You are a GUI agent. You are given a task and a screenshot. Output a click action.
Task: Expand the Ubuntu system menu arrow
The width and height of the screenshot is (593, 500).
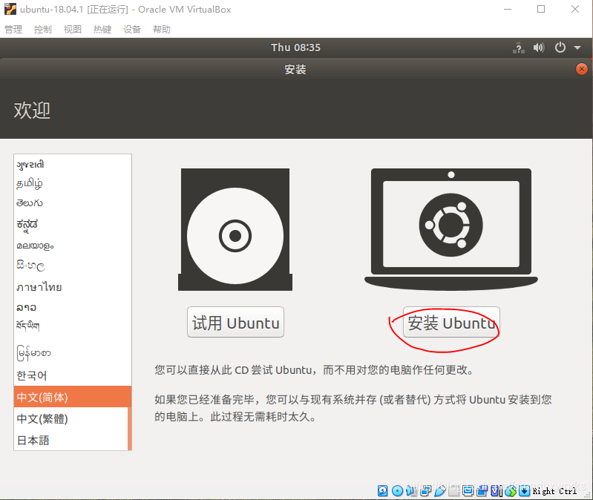pos(577,48)
